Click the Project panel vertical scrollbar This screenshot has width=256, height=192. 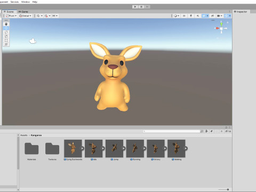(x=18, y=153)
